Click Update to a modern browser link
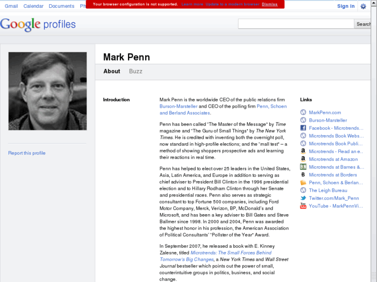The image size is (377, 282). [x=232, y=4]
